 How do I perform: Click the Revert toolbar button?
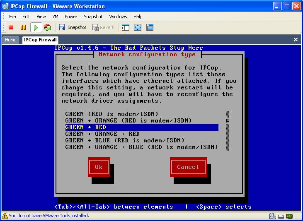click(x=103, y=27)
